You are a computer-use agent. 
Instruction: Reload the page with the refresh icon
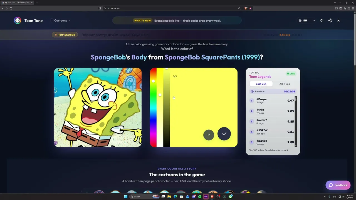click(x=11, y=8)
